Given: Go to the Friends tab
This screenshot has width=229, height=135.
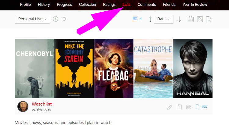Looking at the screenshot, I should 169,5.
